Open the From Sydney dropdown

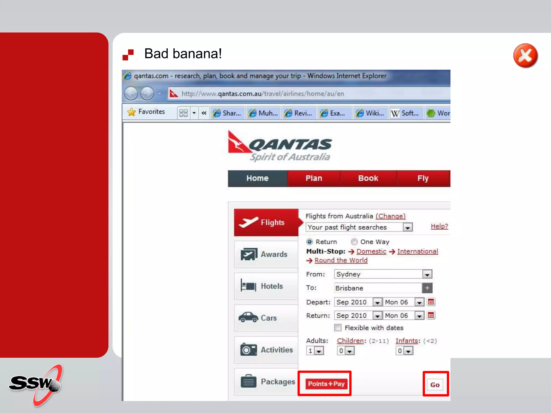[x=427, y=274]
